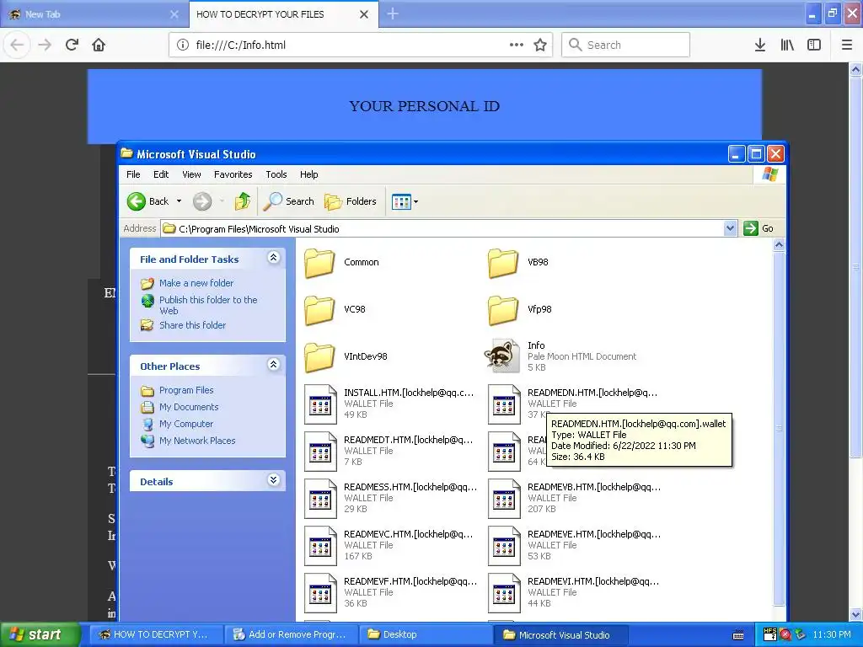Select the VB98 folder icon

(x=503, y=263)
